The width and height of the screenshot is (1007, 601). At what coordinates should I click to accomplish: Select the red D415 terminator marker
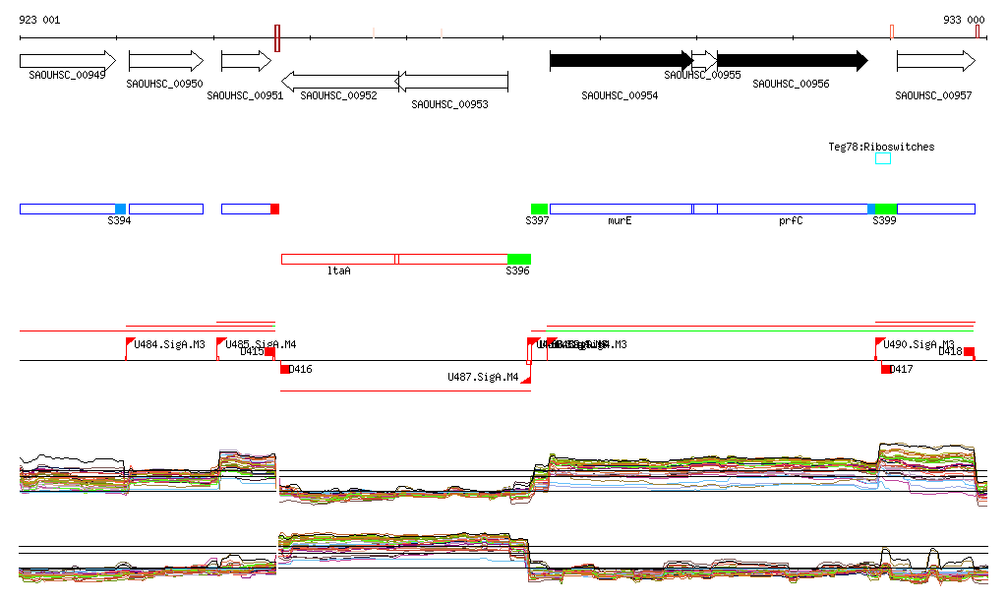click(x=270, y=352)
